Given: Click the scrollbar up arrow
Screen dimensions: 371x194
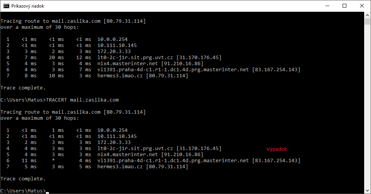Looking at the screenshot, I should coord(367,15).
